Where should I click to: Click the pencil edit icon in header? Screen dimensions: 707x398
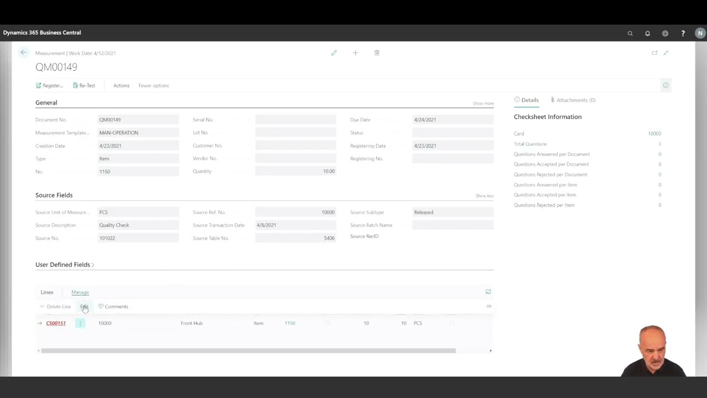[x=334, y=53]
